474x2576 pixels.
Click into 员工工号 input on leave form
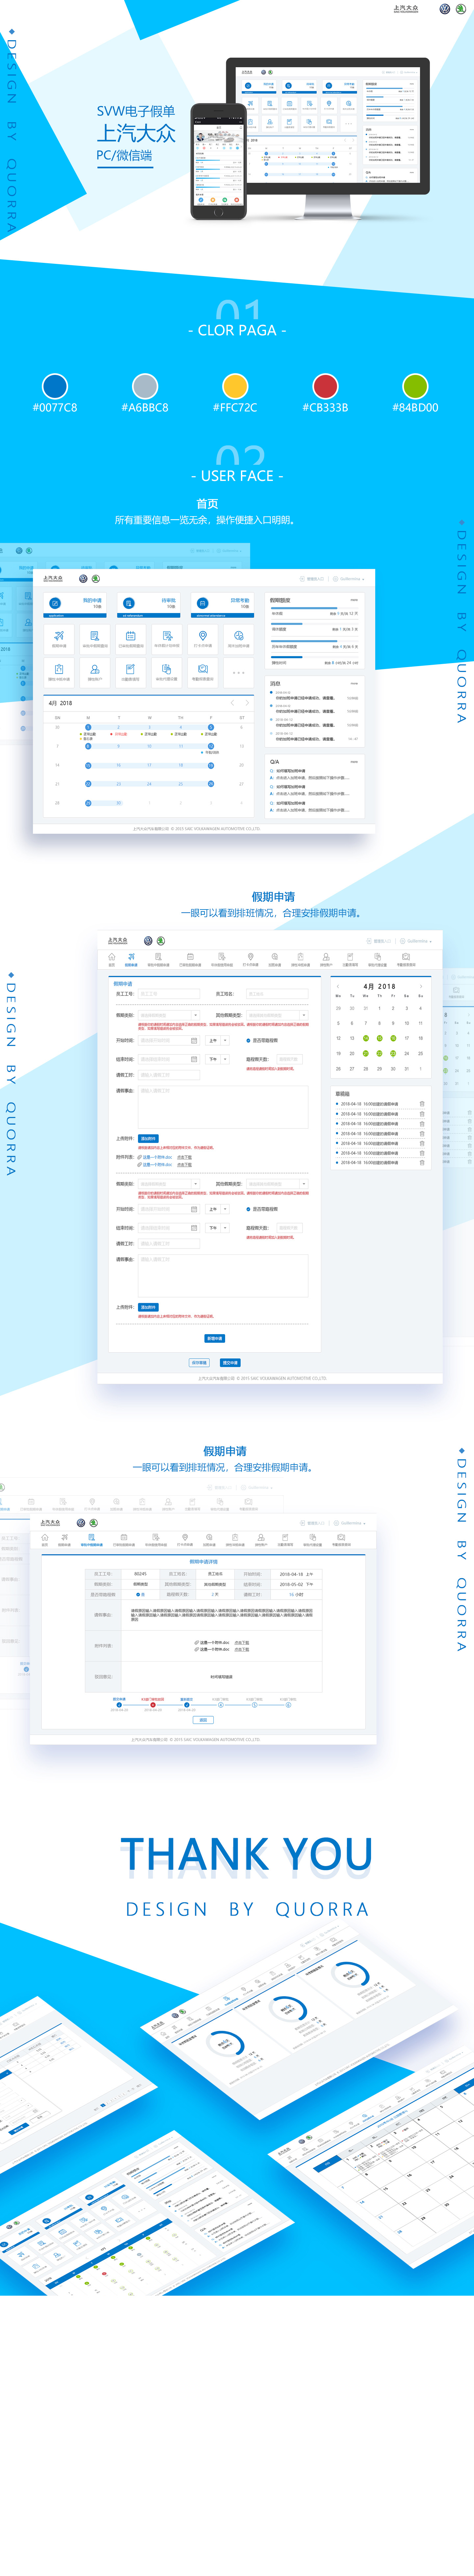(169, 994)
